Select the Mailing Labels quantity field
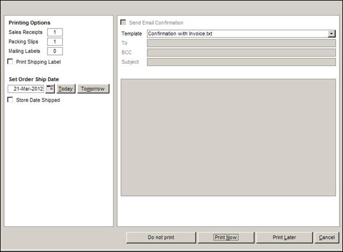343x252 pixels. [55, 51]
